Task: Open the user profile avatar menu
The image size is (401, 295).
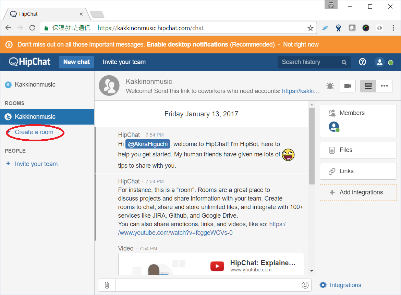Action: (x=379, y=62)
